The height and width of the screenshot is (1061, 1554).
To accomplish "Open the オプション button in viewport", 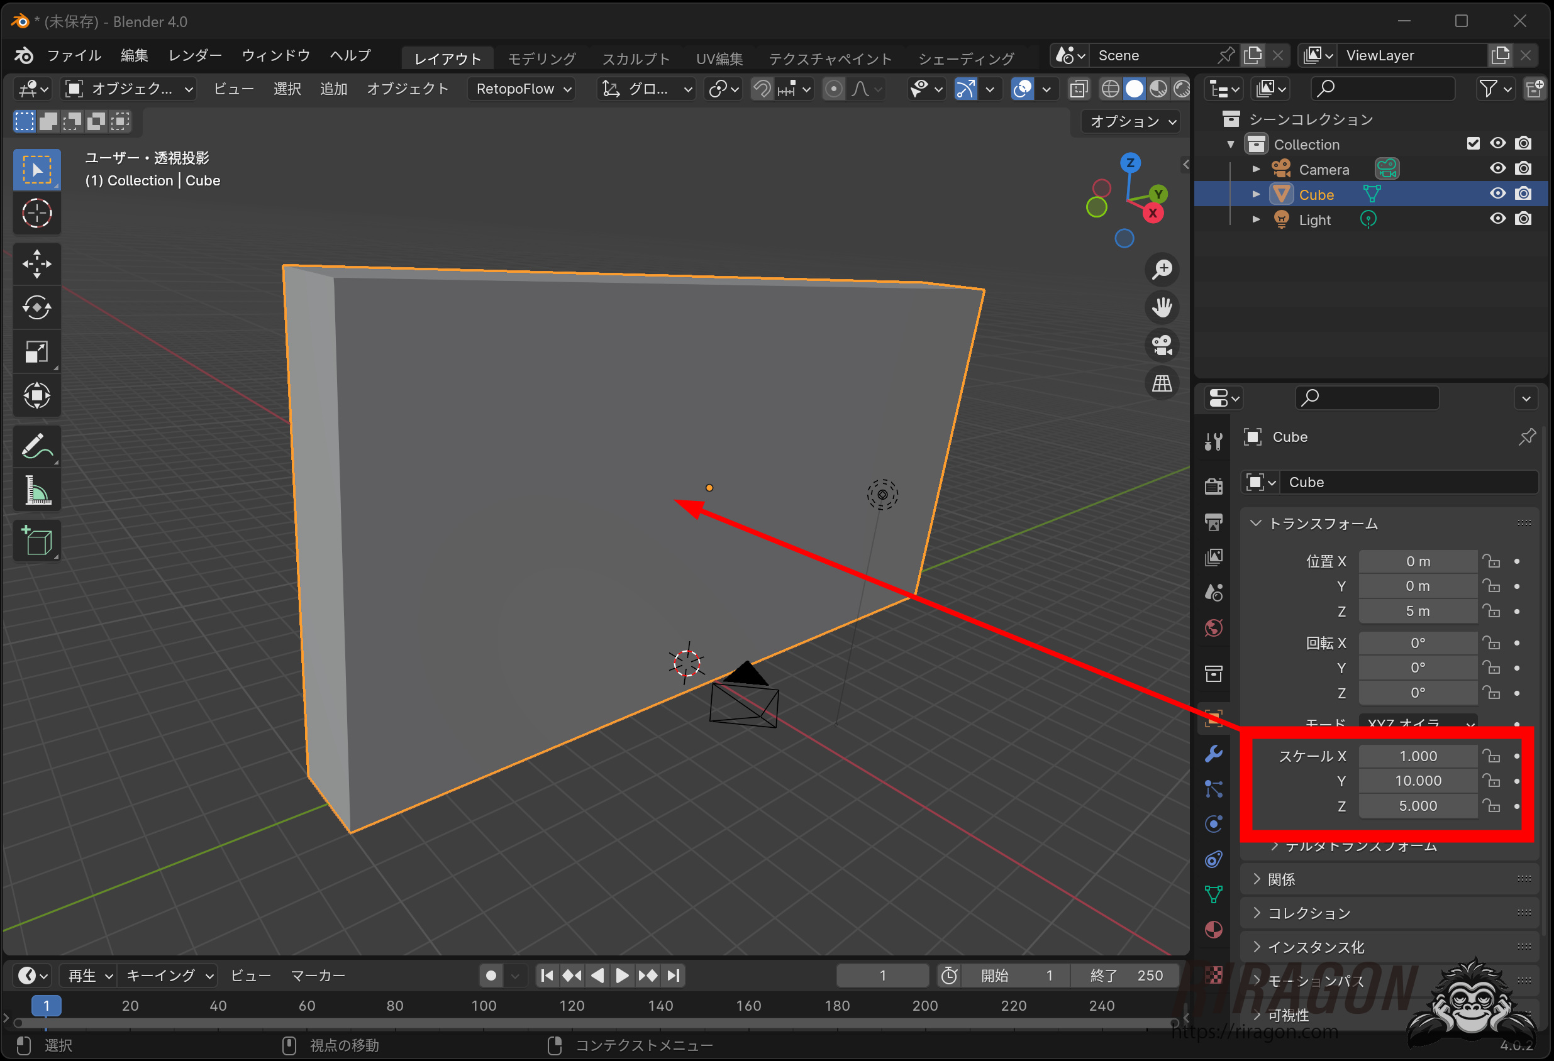I will point(1131,121).
